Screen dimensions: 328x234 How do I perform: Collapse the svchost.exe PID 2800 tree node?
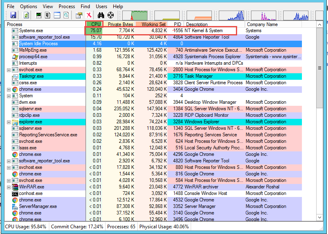(x=9, y=70)
